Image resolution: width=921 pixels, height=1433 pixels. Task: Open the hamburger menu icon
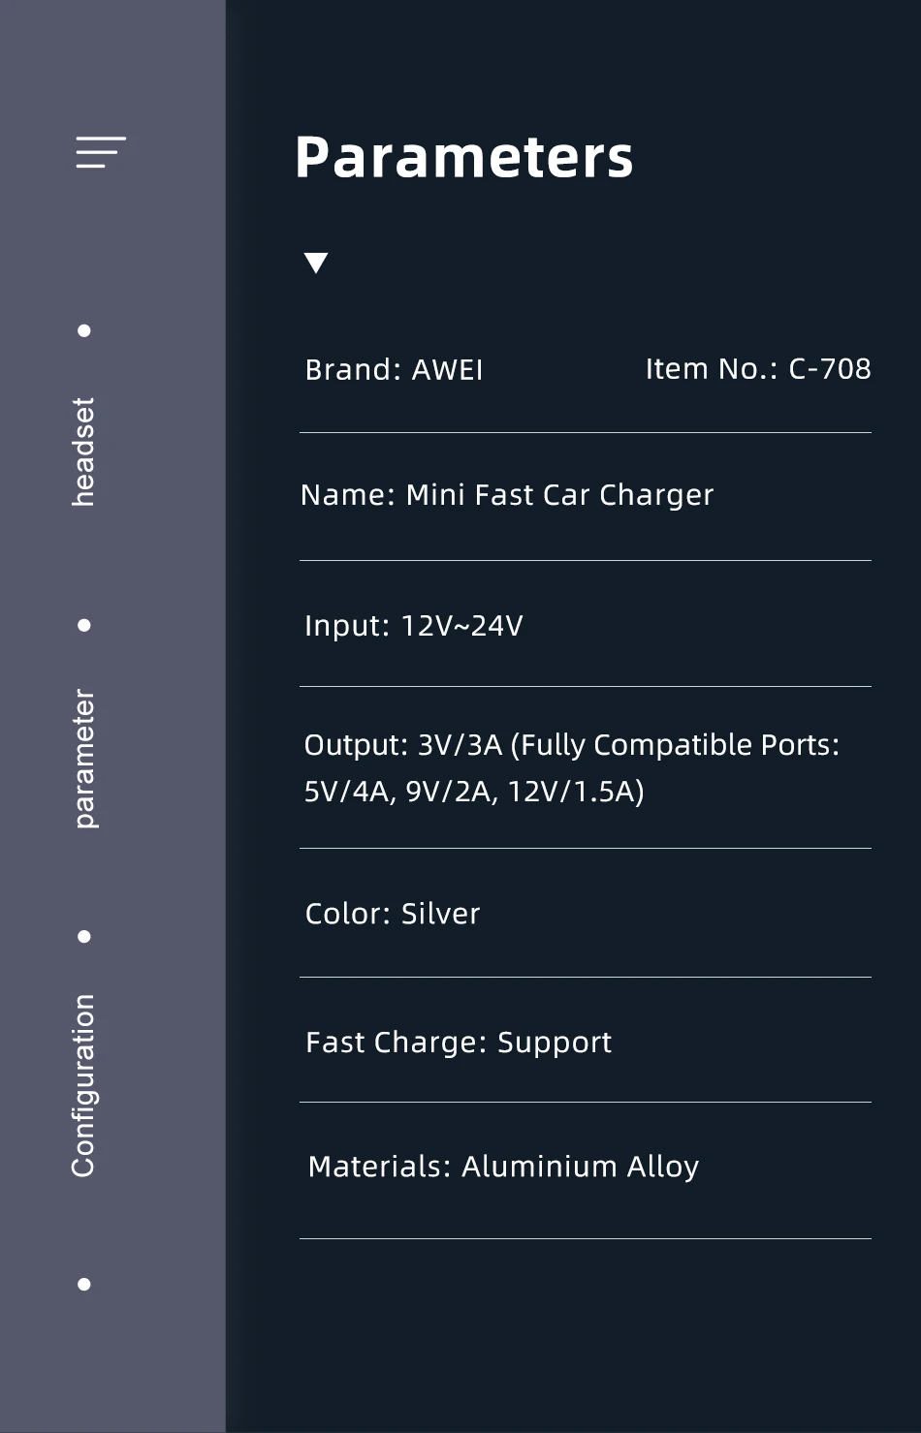[101, 152]
